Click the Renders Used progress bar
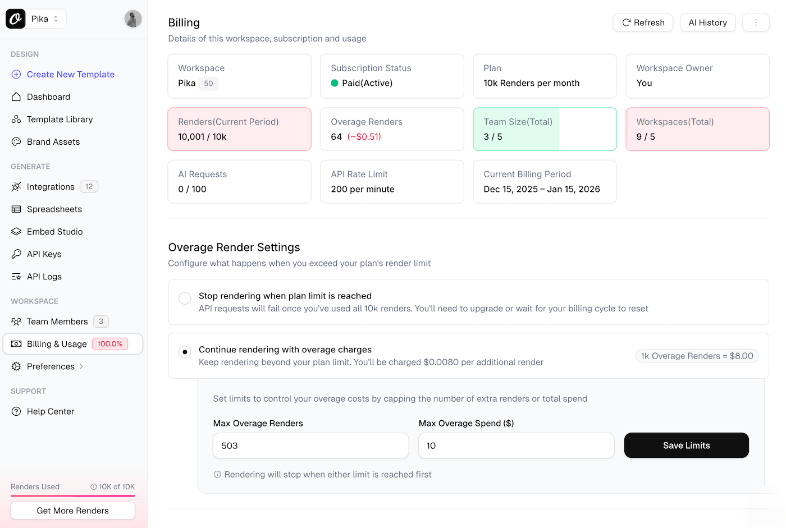The width and height of the screenshot is (786, 528). click(73, 496)
